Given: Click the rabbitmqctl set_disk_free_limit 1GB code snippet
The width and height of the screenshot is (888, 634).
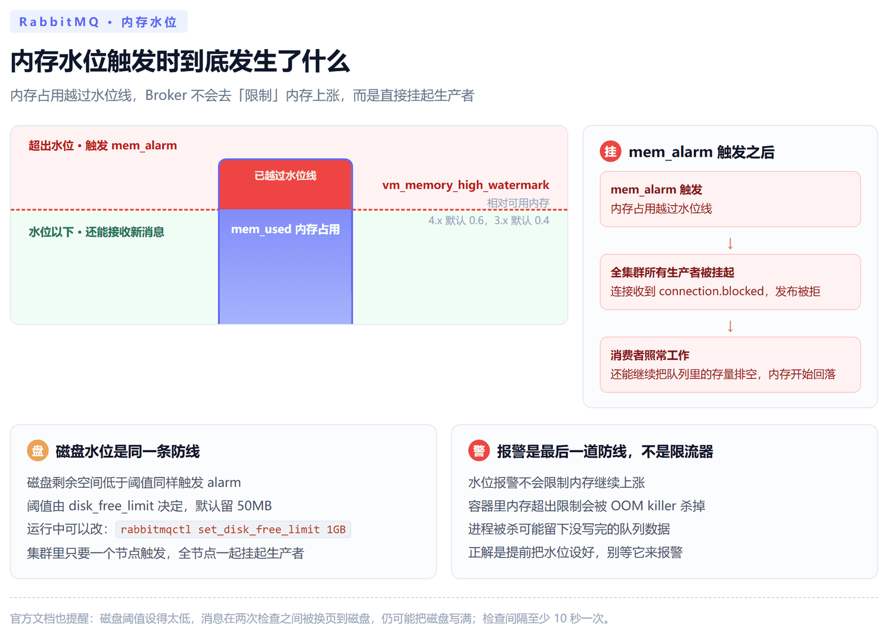Looking at the screenshot, I should tap(233, 529).
